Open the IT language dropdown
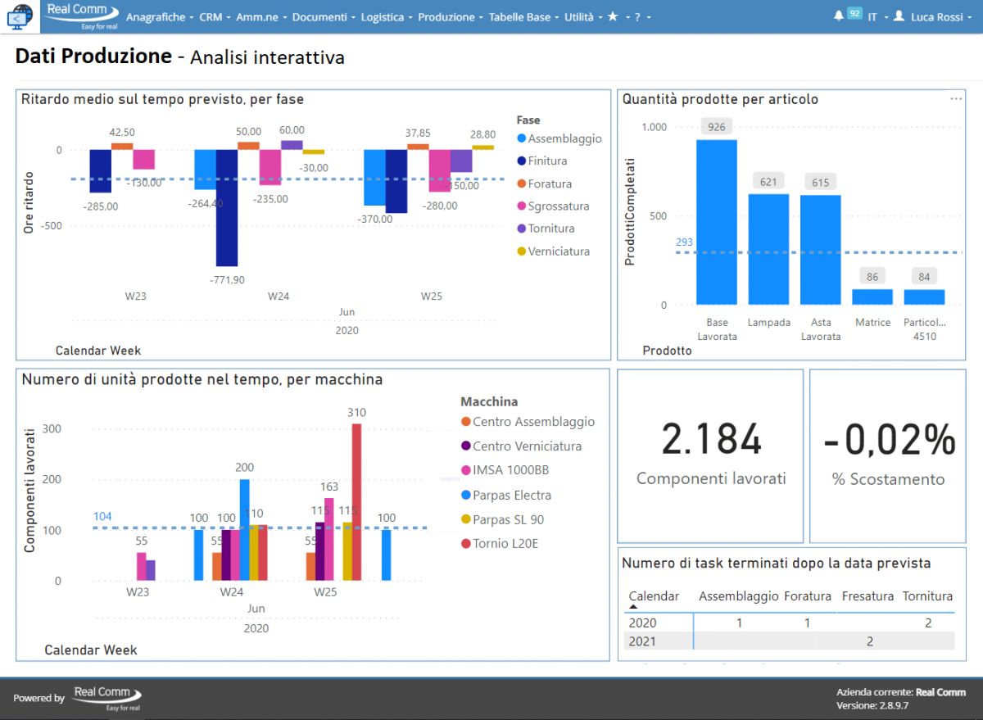The height and width of the screenshot is (720, 983). pos(877,16)
